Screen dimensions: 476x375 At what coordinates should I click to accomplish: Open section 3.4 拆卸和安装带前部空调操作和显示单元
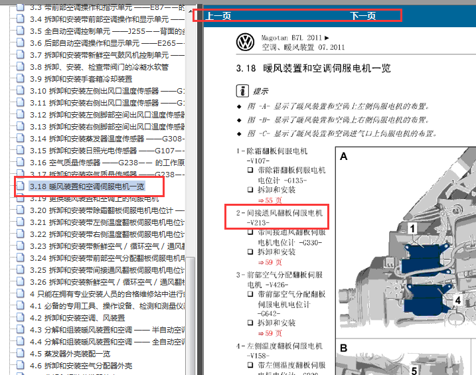pyautogui.click(x=107, y=19)
